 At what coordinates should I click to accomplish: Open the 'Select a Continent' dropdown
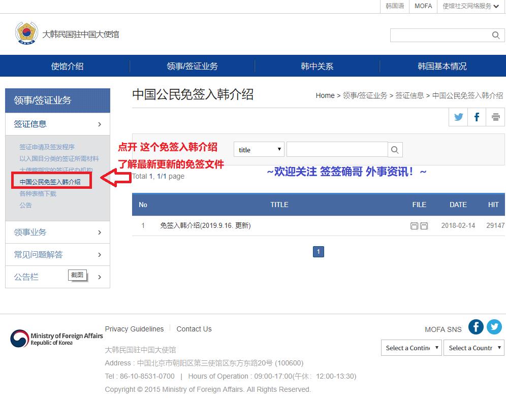click(411, 348)
